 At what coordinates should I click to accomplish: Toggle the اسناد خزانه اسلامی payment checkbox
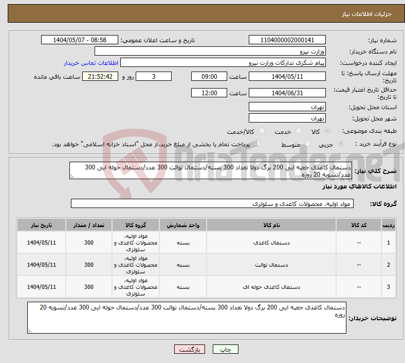tap(257, 144)
